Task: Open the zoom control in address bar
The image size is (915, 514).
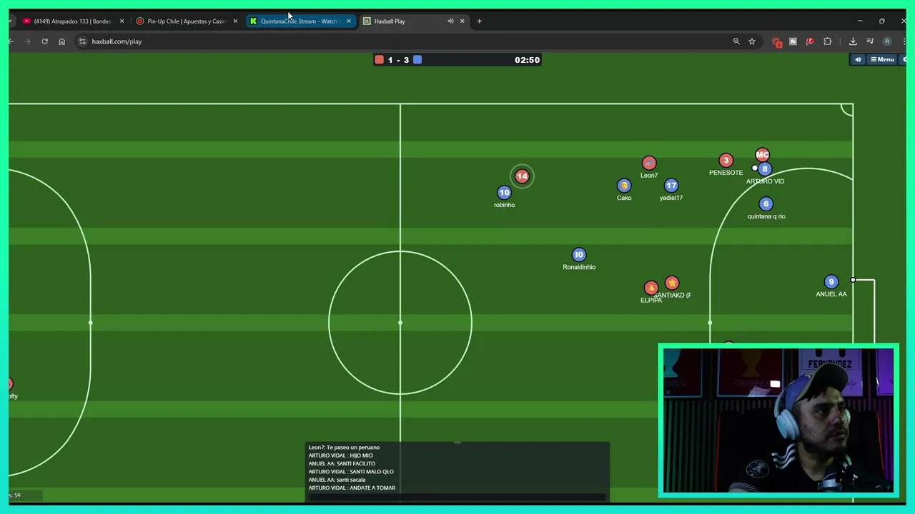Action: click(x=736, y=41)
